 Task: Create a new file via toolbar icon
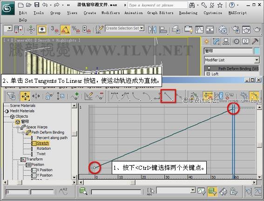tap(20, 5)
